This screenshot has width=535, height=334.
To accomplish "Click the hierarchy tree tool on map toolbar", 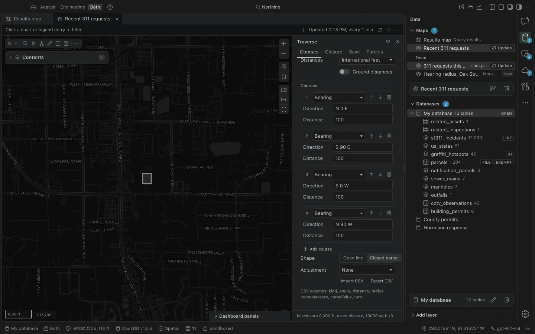I will point(42,43).
